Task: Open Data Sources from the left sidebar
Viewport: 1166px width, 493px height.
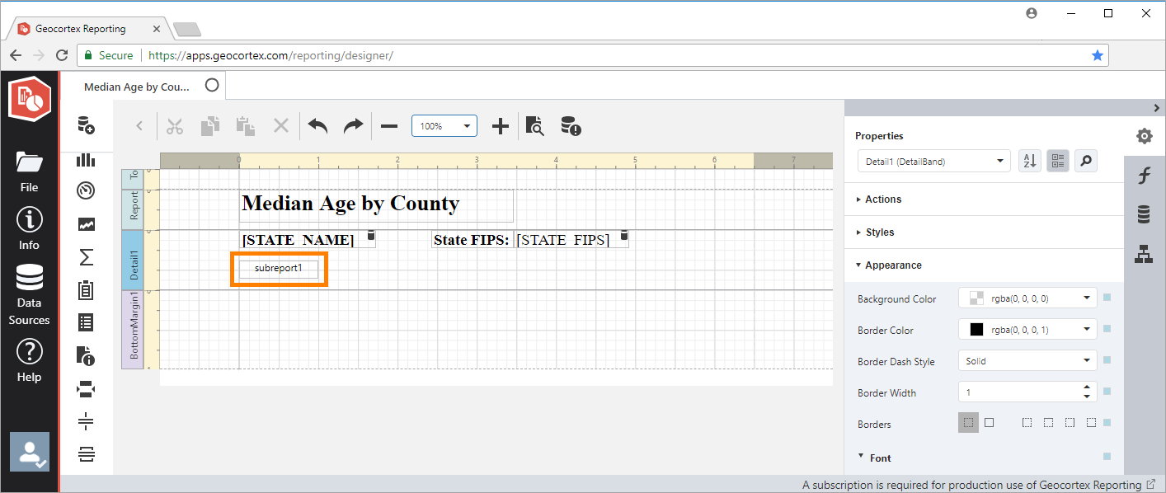Action: [29, 293]
